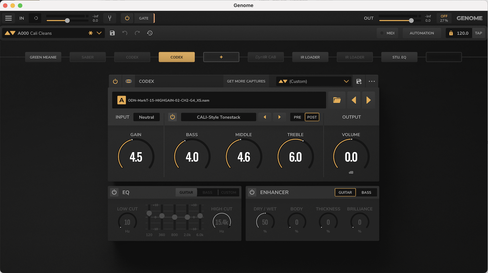The height and width of the screenshot is (273, 488).
Task: Set tonestack position to POST
Action: 312,117
